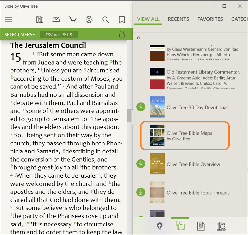Viewport: 248px width, 235px height.
Task: Click the scripture pane vertical scrollbar thumb
Action: point(130,115)
